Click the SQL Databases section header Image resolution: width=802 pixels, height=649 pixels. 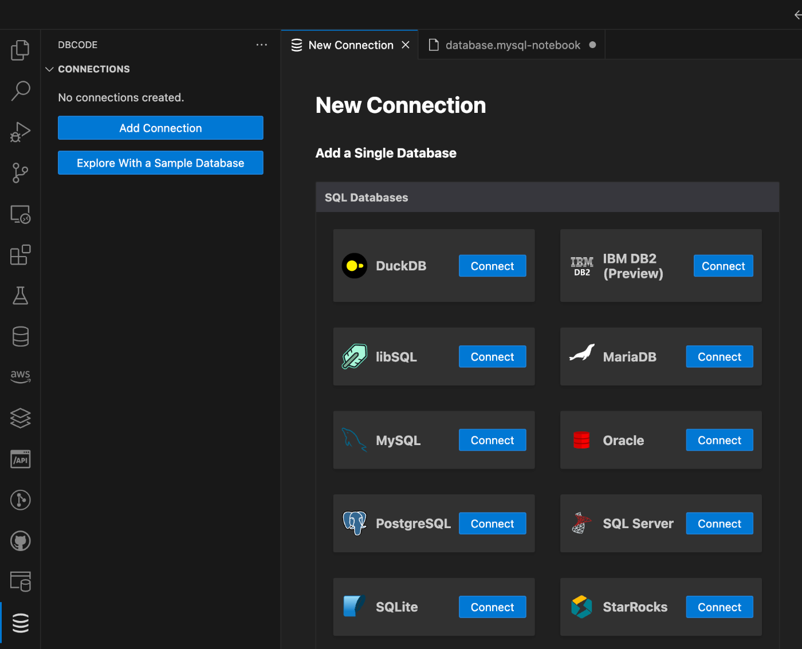tap(547, 197)
